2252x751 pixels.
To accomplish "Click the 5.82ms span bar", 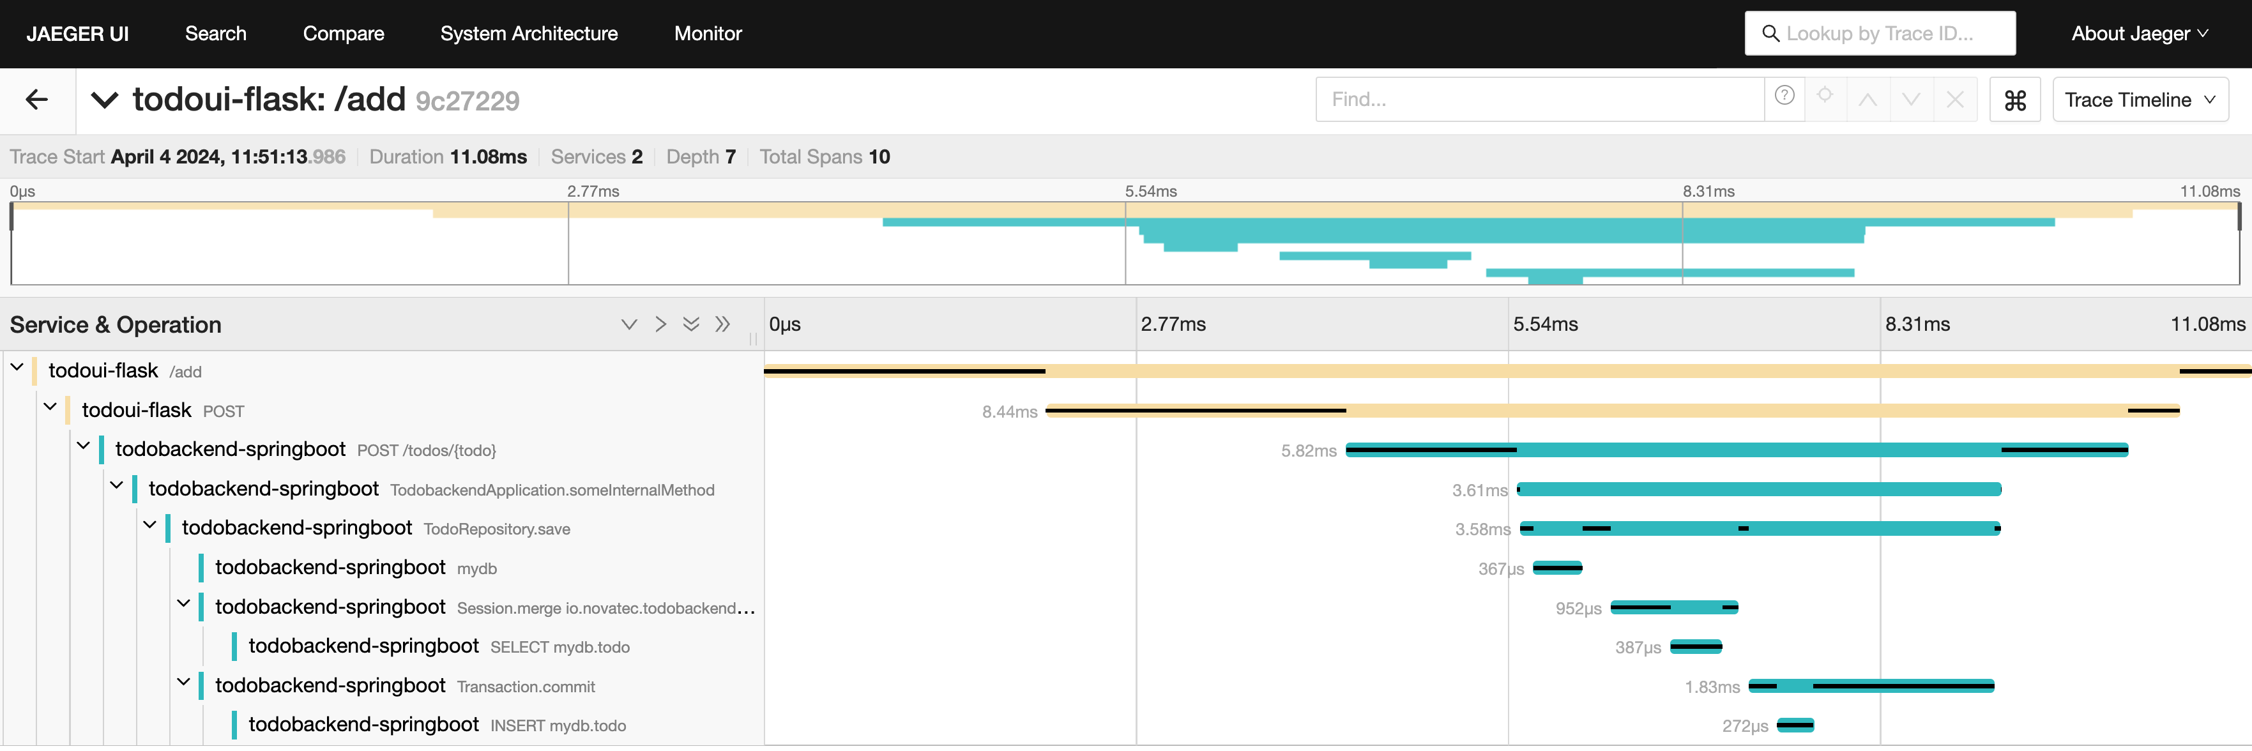I will pyautogui.click(x=1737, y=450).
